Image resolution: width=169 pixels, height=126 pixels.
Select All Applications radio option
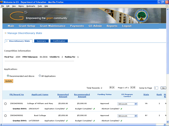40,76
